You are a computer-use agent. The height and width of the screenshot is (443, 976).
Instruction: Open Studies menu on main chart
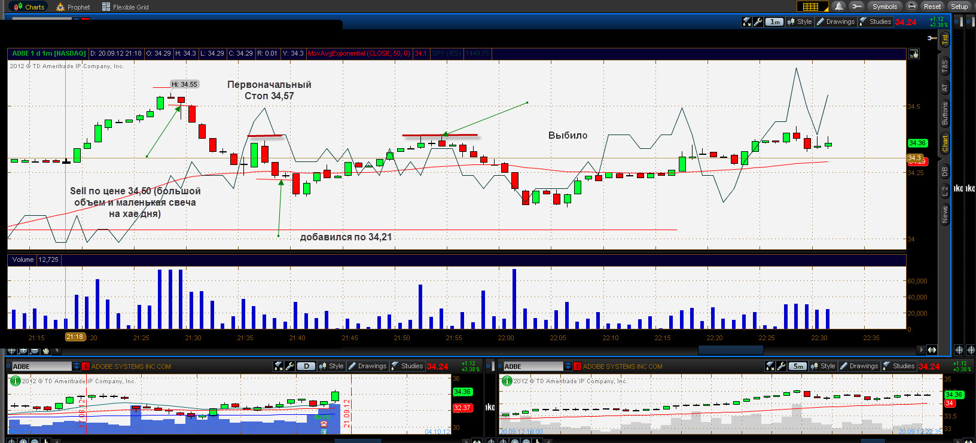tap(876, 22)
